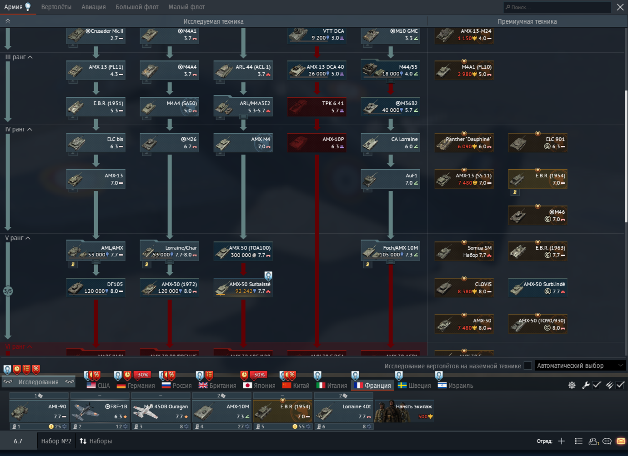Select the ARL-44 (ACL-1) tank card
This screenshot has width=628, height=456.
(x=243, y=70)
